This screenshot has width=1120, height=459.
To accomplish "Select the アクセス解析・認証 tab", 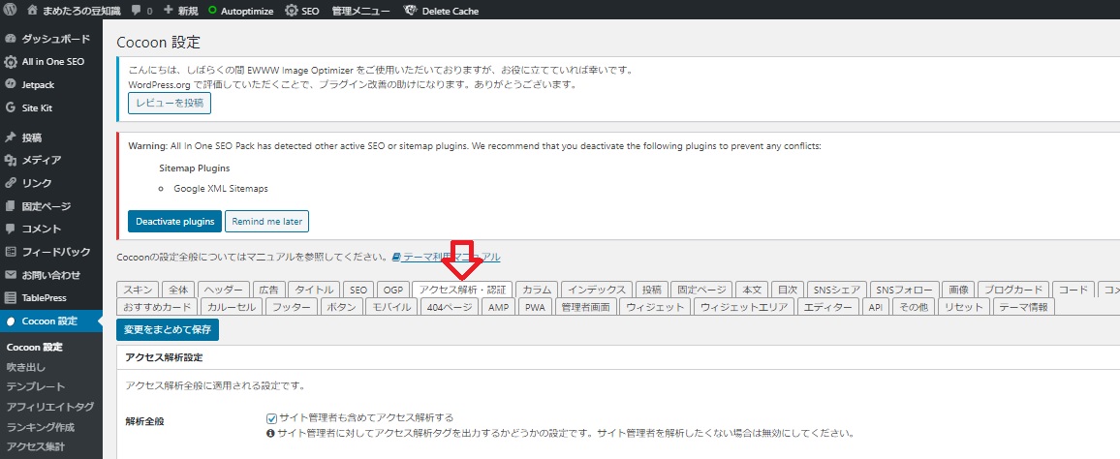I will (x=463, y=290).
